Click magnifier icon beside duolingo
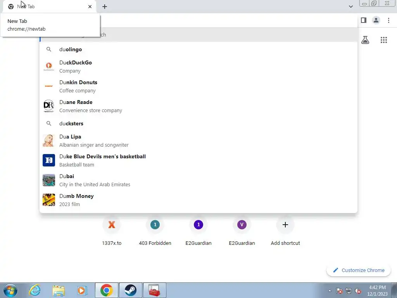Viewport: 397px width, 298px height. (49, 49)
